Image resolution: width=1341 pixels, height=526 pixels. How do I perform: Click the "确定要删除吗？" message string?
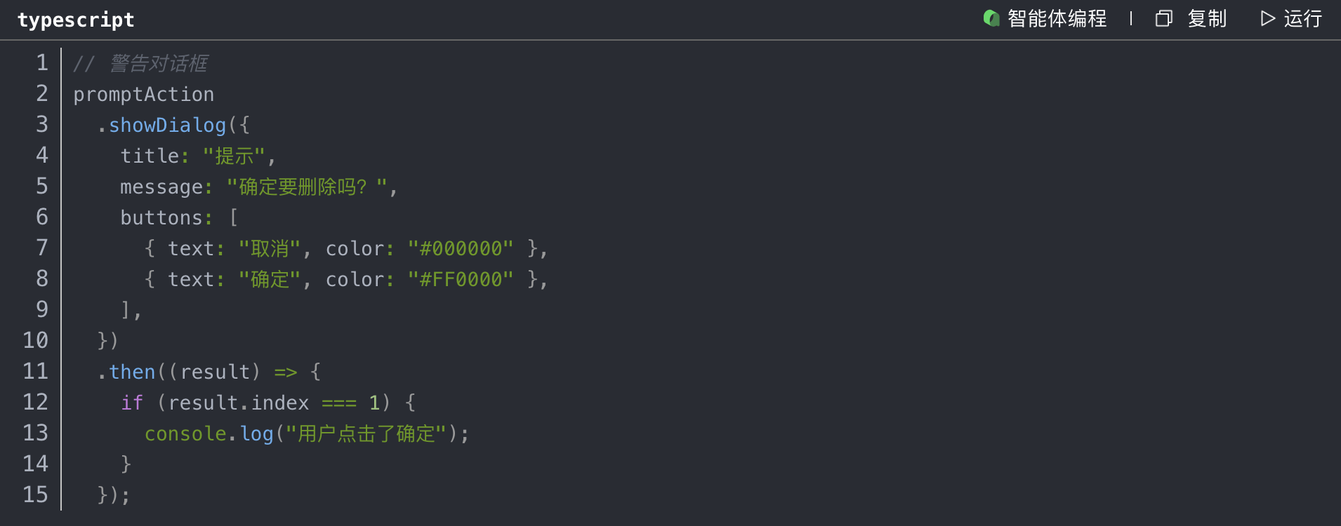point(307,187)
